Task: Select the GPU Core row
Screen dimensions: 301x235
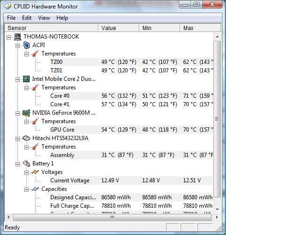Action: [x=131, y=130]
